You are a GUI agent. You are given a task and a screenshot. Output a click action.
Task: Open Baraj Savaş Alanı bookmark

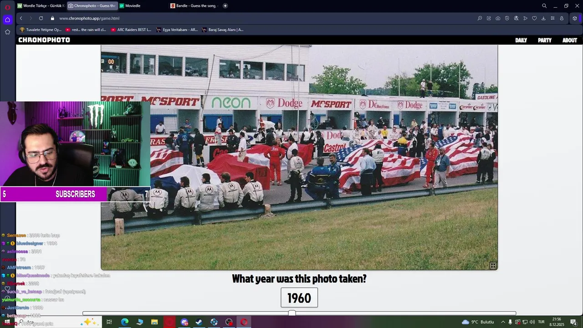click(223, 30)
